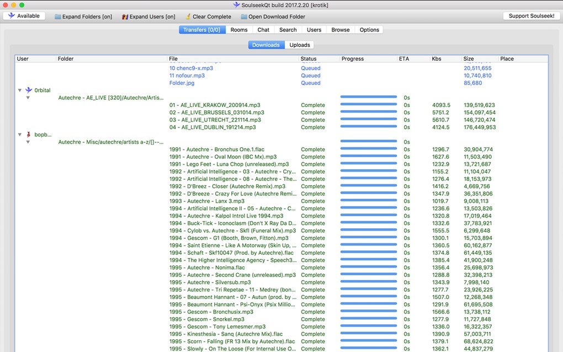
Task: Select 1995 - Gescom - Tony Lemesmer.mp3
Action: click(217, 327)
